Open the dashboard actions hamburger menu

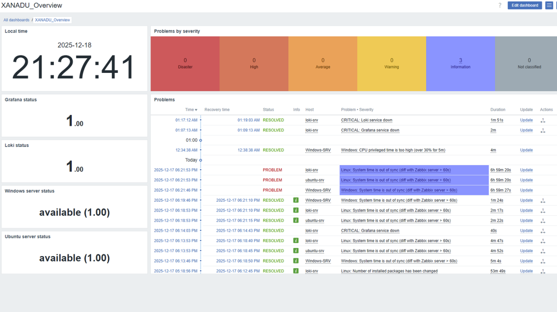click(x=549, y=5)
